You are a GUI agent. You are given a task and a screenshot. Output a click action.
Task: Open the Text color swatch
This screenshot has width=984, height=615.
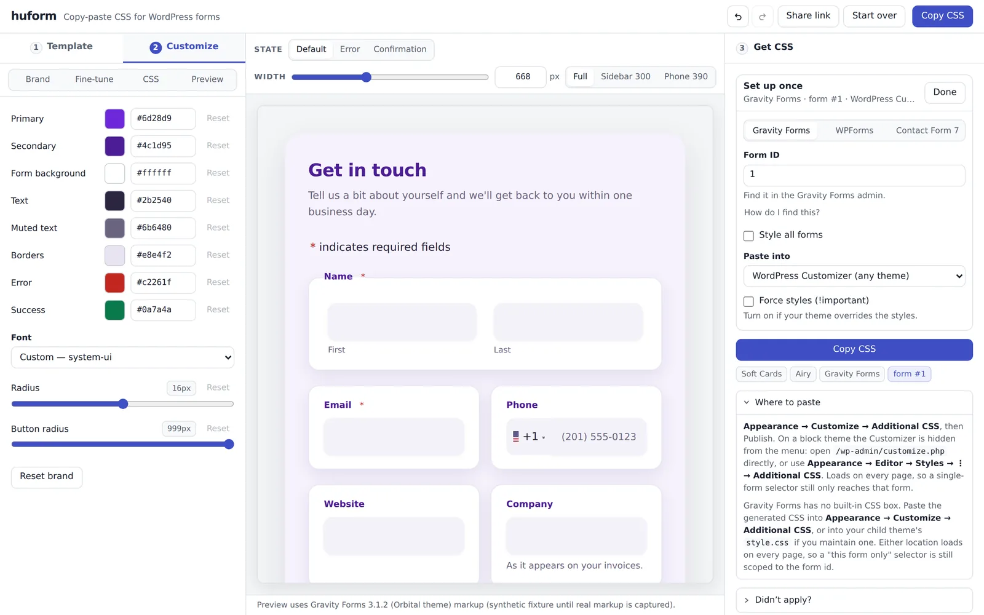point(115,201)
